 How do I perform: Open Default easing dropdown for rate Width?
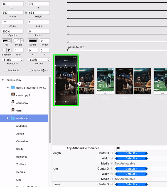(131, 174)
